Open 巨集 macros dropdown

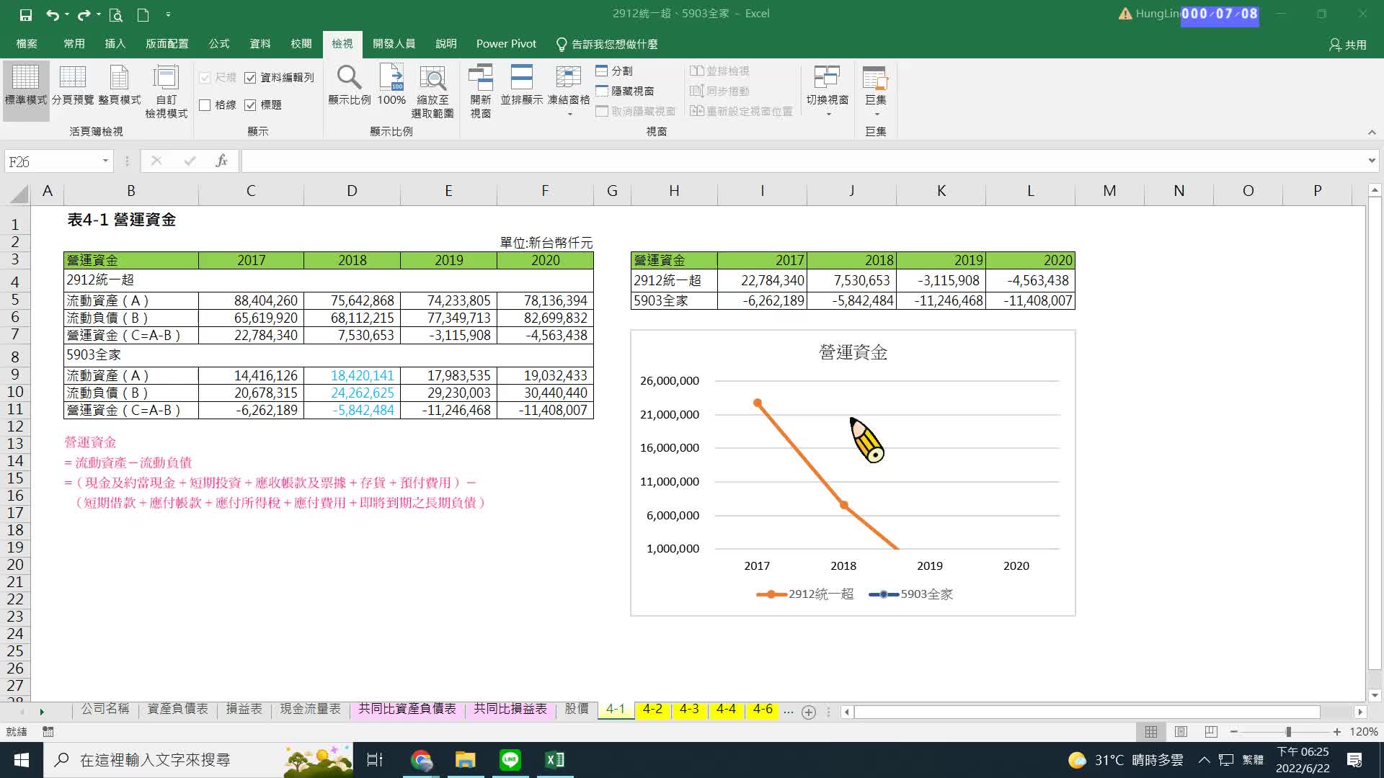point(876,90)
